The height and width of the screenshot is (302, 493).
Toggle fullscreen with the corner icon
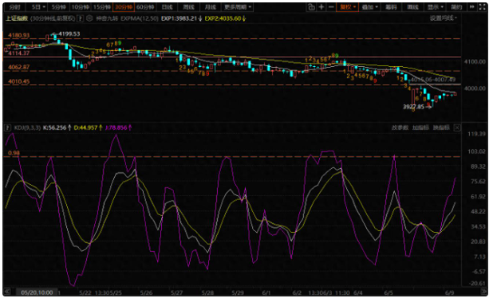[x=483, y=7]
